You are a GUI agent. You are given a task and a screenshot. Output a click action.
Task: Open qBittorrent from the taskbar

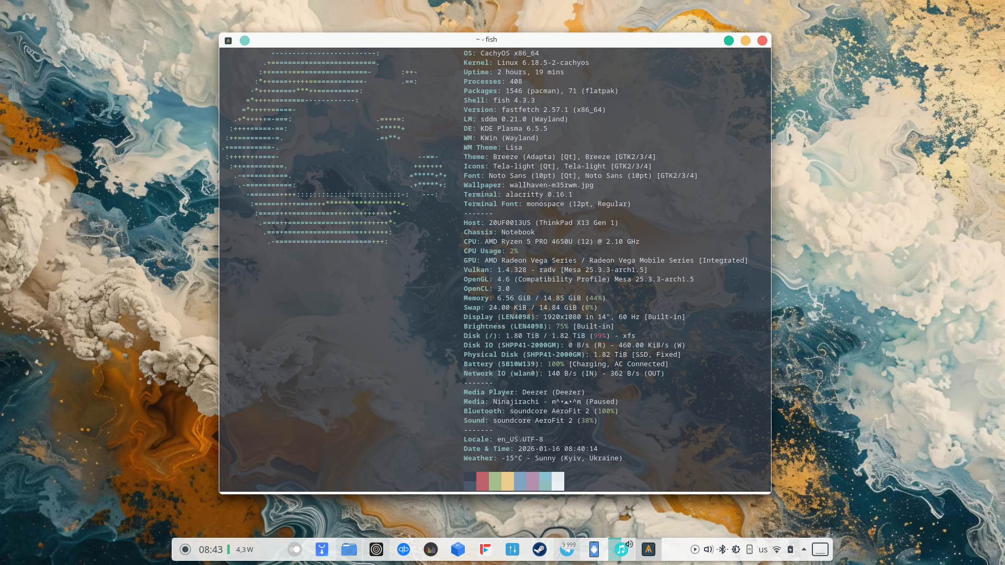[403, 549]
